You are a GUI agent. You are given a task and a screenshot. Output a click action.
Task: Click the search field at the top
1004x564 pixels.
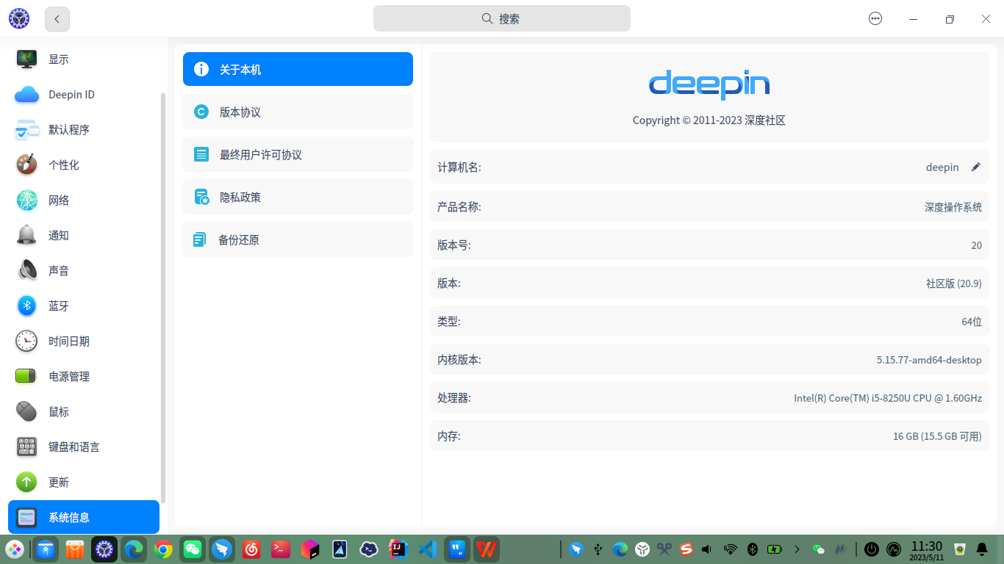pyautogui.click(x=502, y=18)
